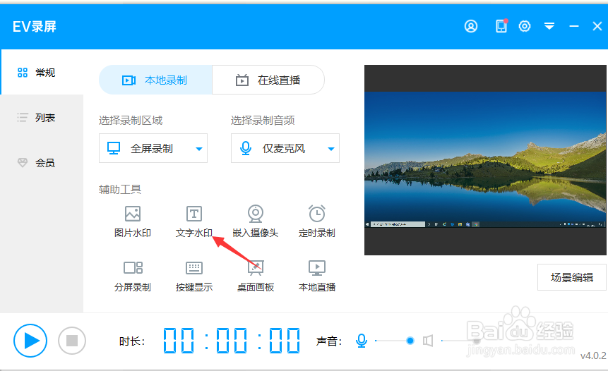This screenshot has width=608, height=371.
Task: Expand the 全屏录制 region dropdown
Action: pyautogui.click(x=153, y=148)
